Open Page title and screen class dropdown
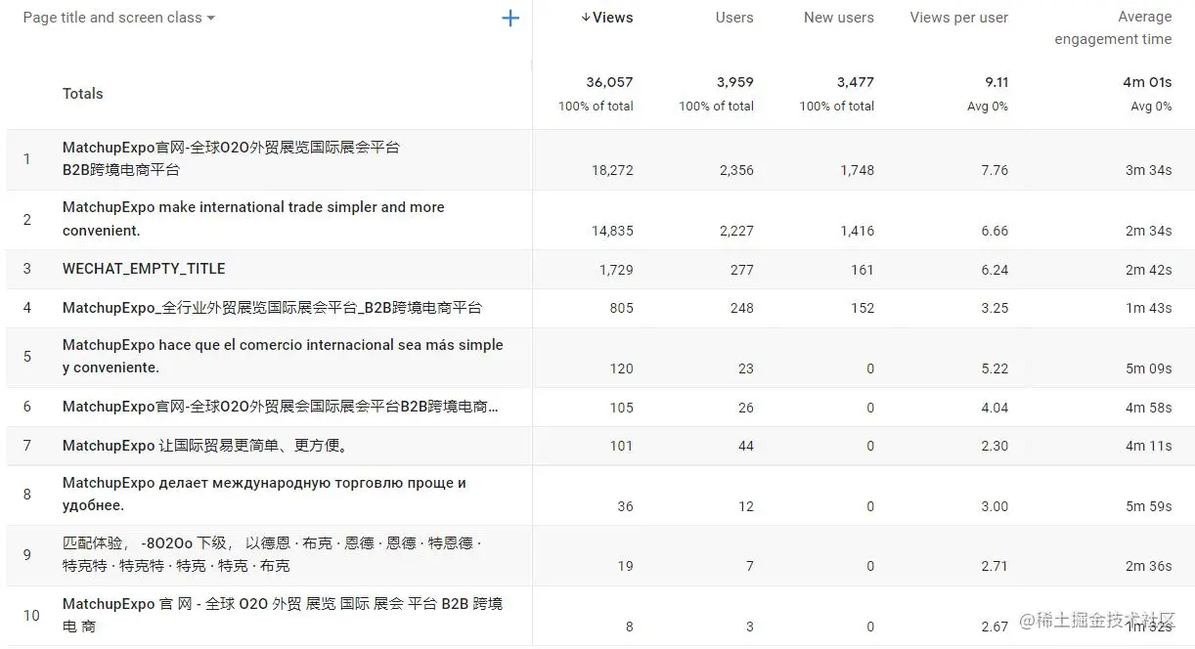This screenshot has width=1195, height=649. tap(119, 18)
